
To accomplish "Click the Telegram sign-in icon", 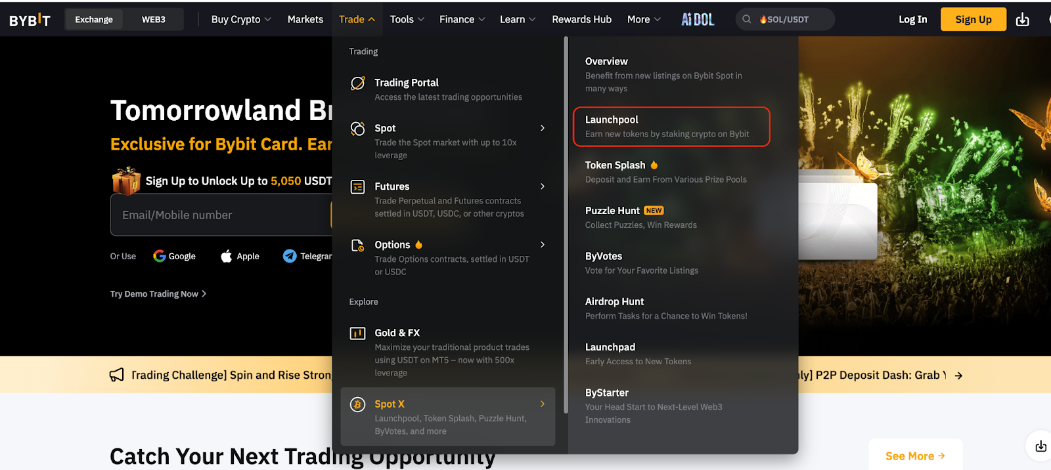I will [290, 256].
